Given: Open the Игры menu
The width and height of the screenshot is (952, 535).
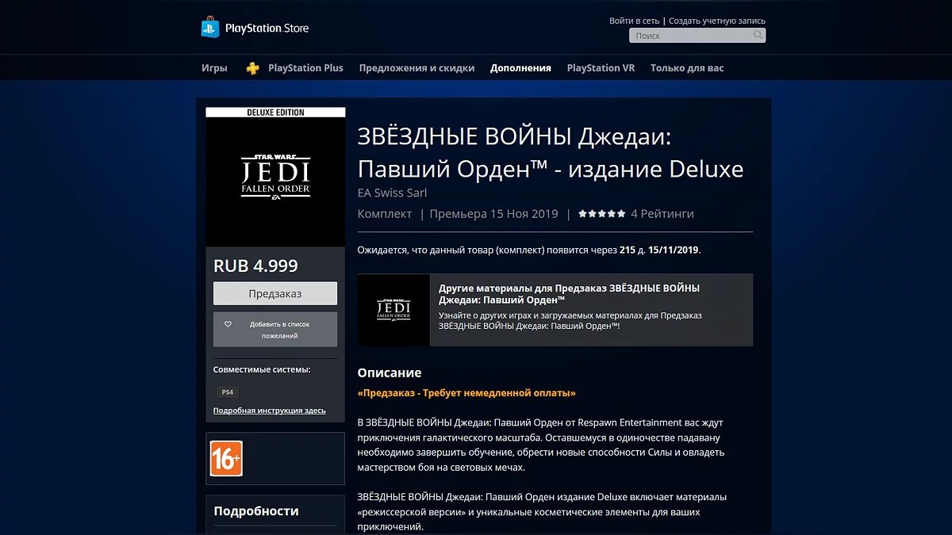Looking at the screenshot, I should point(214,68).
